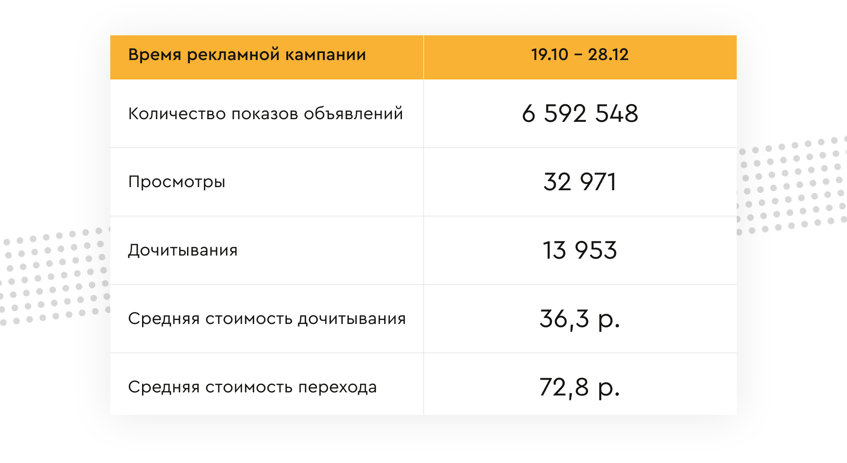Select the views value 32 971

pyautogui.click(x=580, y=182)
